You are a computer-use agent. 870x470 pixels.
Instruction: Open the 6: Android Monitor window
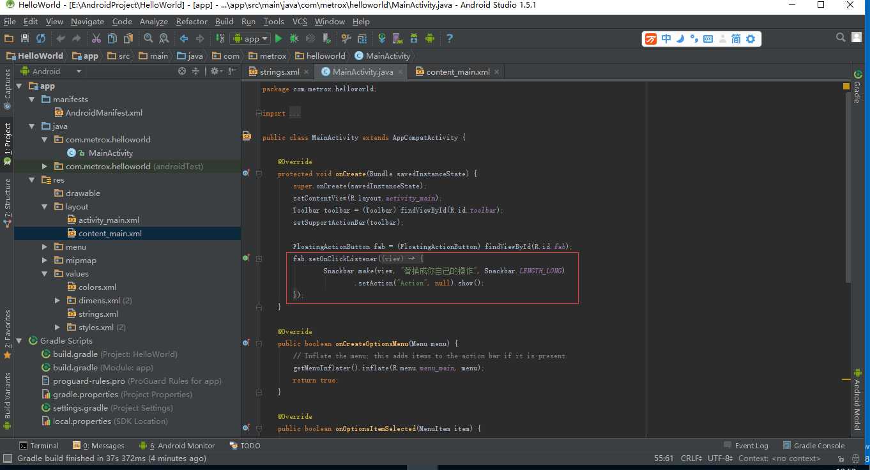[177, 445]
